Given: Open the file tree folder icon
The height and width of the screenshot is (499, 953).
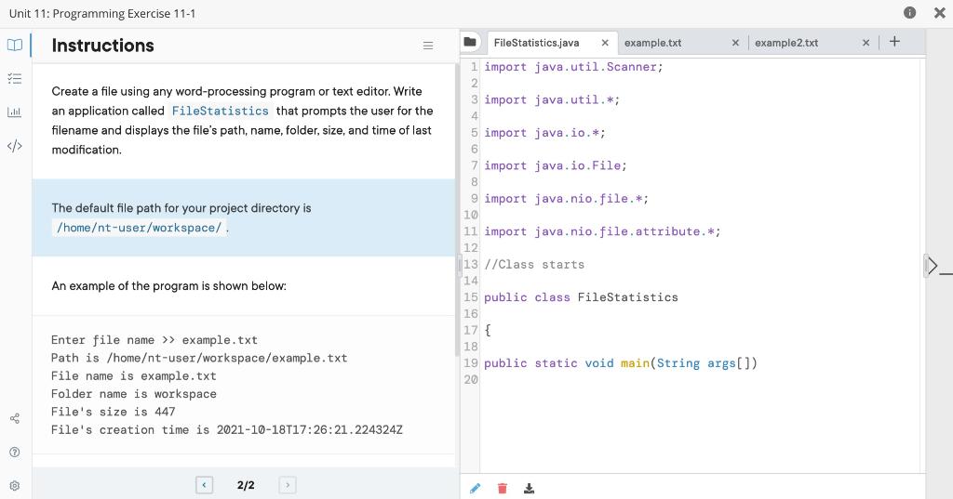Looking at the screenshot, I should point(470,42).
